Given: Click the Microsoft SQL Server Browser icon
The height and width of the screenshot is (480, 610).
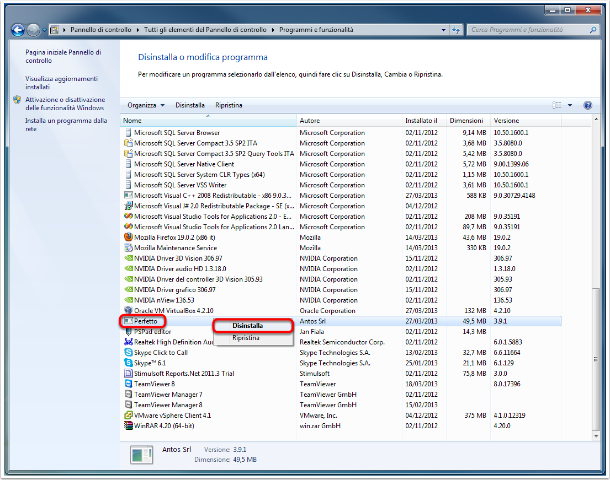Looking at the screenshot, I should pos(129,132).
